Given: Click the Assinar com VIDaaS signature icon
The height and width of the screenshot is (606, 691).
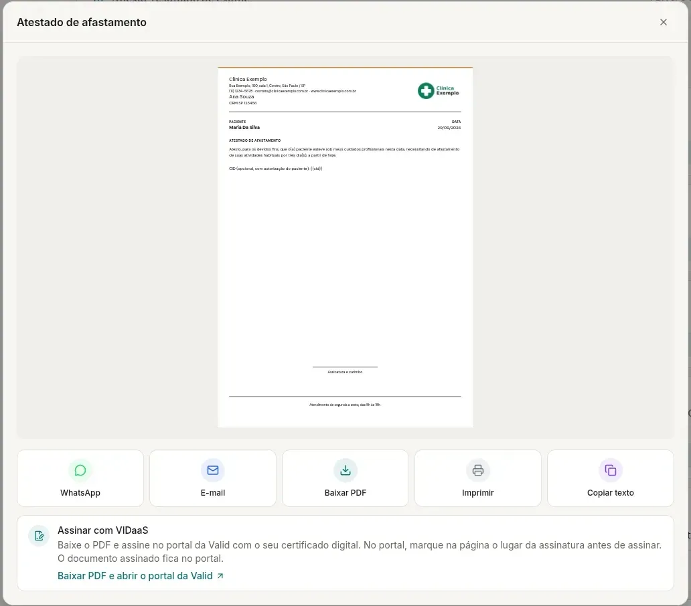Looking at the screenshot, I should [39, 536].
